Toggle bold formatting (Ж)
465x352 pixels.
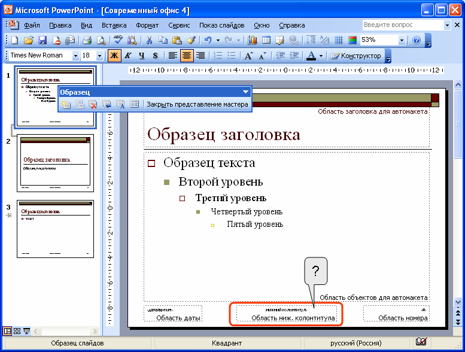coord(114,56)
